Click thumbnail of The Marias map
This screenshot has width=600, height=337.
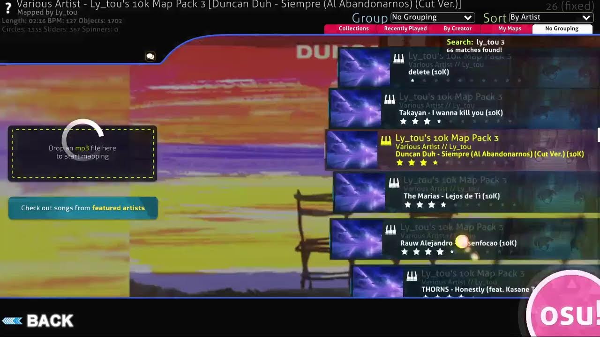pyautogui.click(x=360, y=192)
